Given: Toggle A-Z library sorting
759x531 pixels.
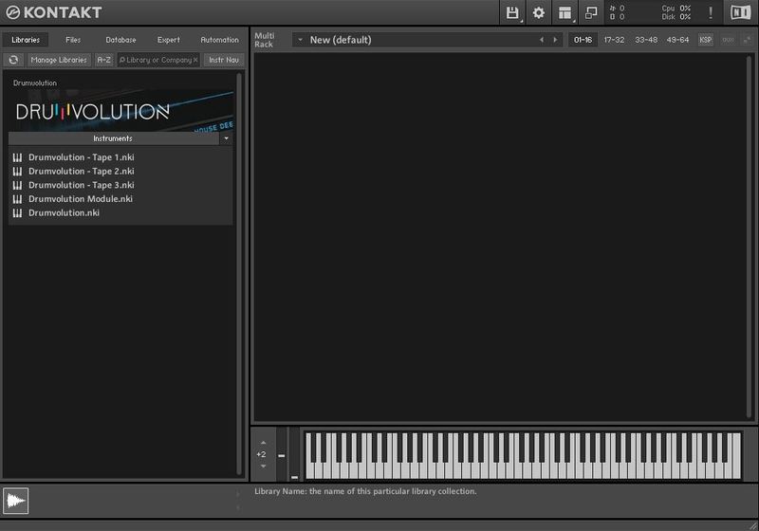Looking at the screenshot, I should click(x=103, y=60).
